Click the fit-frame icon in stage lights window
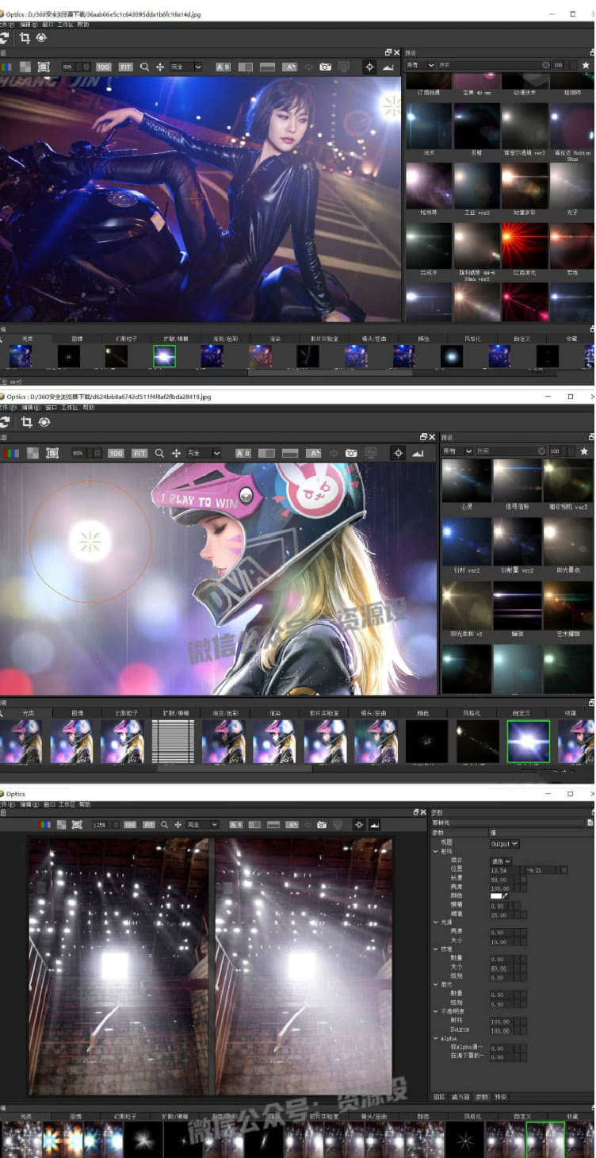Screen dimensions: 596x1158 [77, 825]
